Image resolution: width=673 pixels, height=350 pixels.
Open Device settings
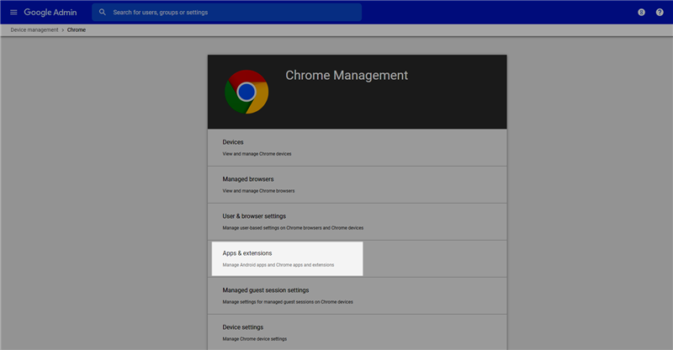(x=357, y=332)
